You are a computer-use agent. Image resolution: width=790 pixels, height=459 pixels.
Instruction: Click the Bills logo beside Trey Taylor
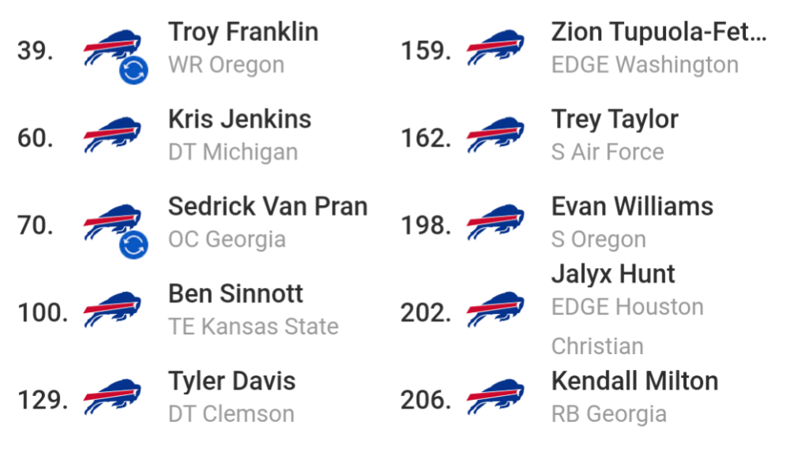point(495,135)
